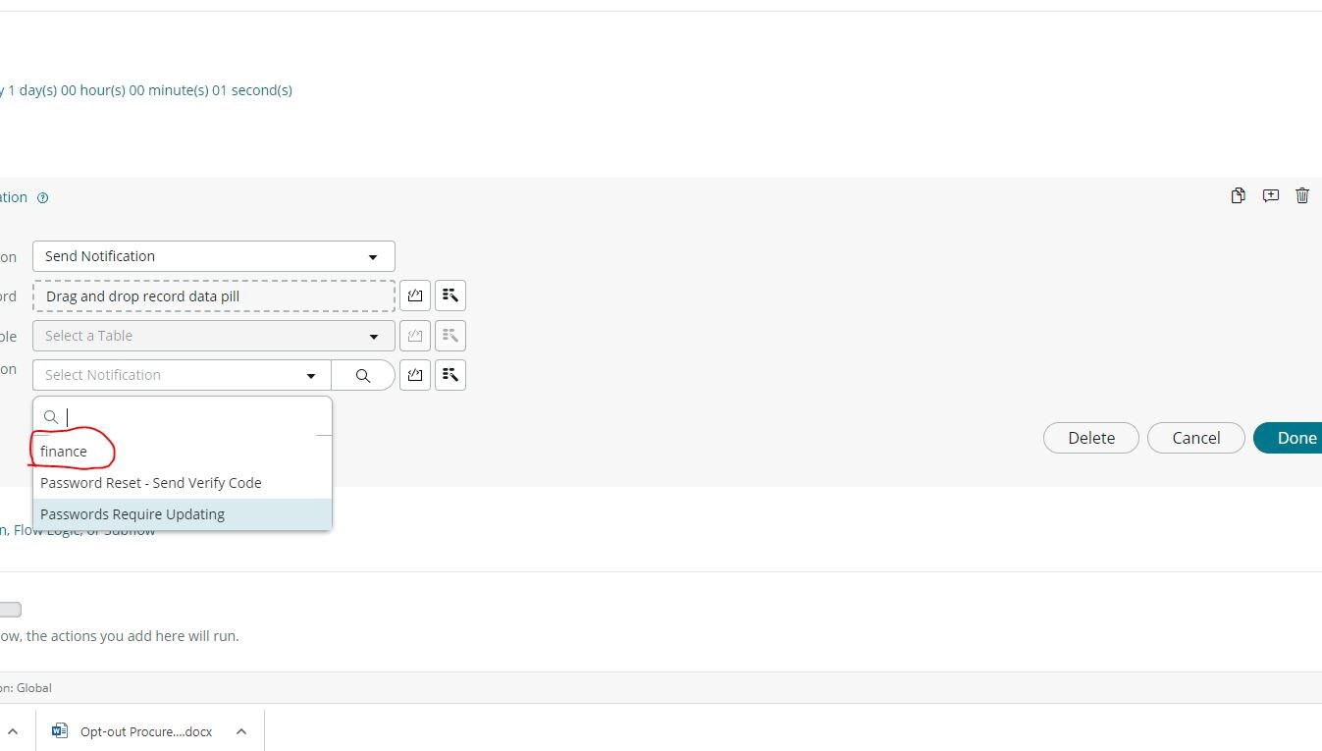Click script icon beside notification field
1322x751 pixels.
450,375
